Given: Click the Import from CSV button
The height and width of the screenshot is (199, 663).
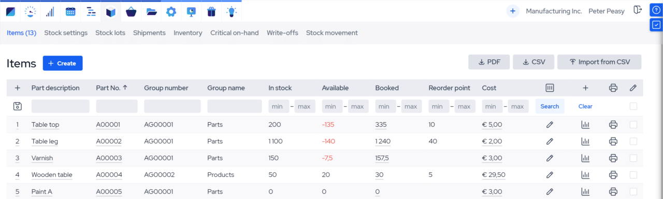Looking at the screenshot, I should [x=599, y=62].
